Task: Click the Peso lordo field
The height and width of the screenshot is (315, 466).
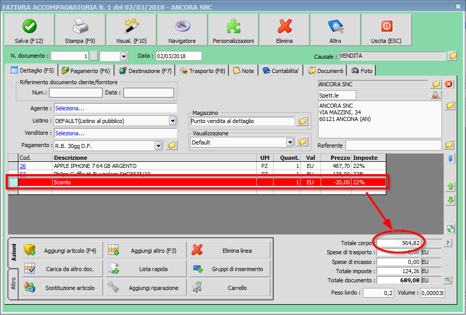Action: tap(378, 293)
